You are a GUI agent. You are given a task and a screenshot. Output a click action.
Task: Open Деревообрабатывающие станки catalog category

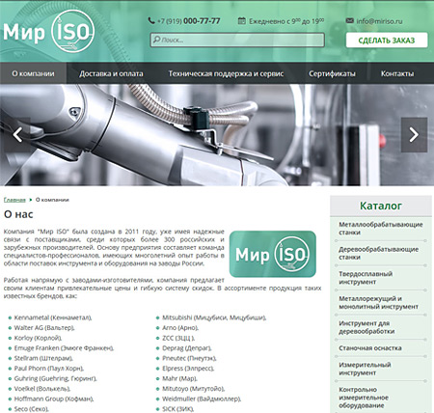pyautogui.click(x=379, y=253)
